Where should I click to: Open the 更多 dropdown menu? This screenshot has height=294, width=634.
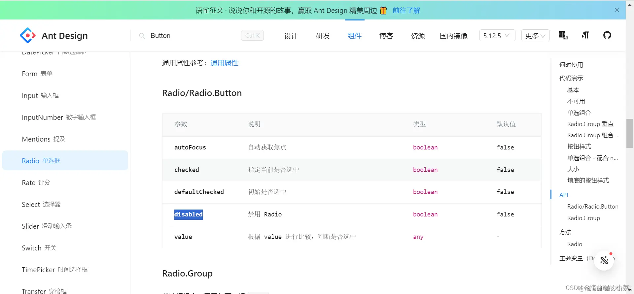[535, 36]
